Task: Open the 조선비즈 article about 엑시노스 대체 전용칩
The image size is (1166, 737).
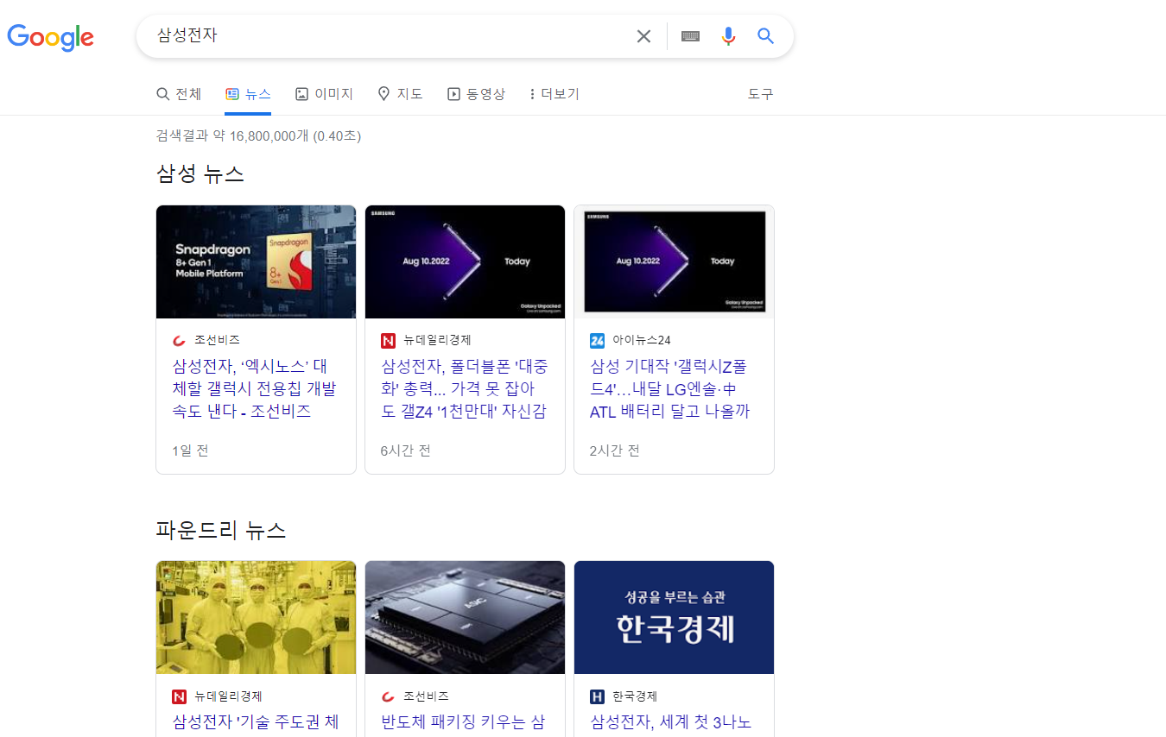Action: pos(256,389)
